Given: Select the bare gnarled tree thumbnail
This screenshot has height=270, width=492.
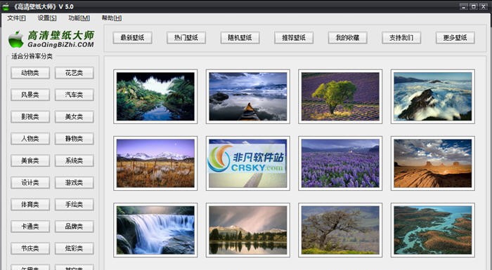Looking at the screenshot, I should tap(340, 230).
